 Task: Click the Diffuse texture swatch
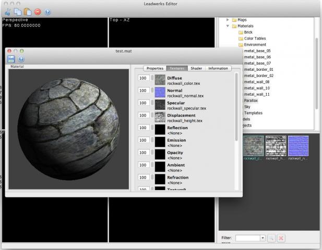pos(160,80)
